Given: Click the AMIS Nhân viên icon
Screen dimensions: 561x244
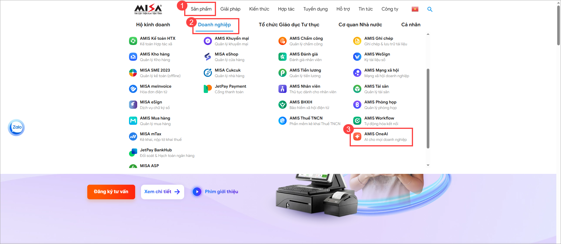Looking at the screenshot, I should pos(283,89).
